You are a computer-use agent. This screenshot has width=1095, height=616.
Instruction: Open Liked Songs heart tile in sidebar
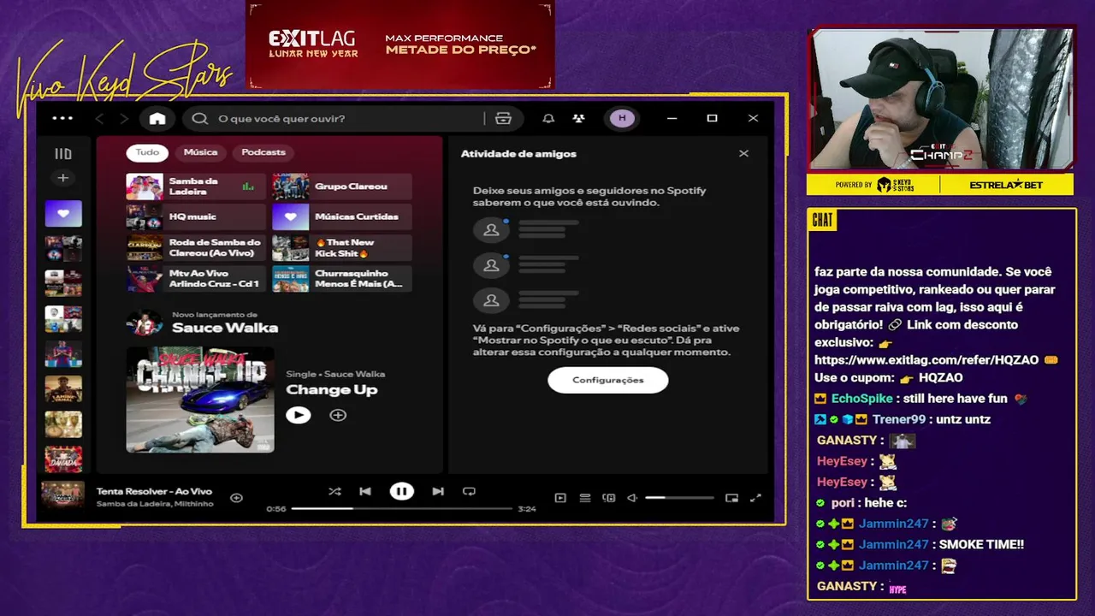point(63,213)
